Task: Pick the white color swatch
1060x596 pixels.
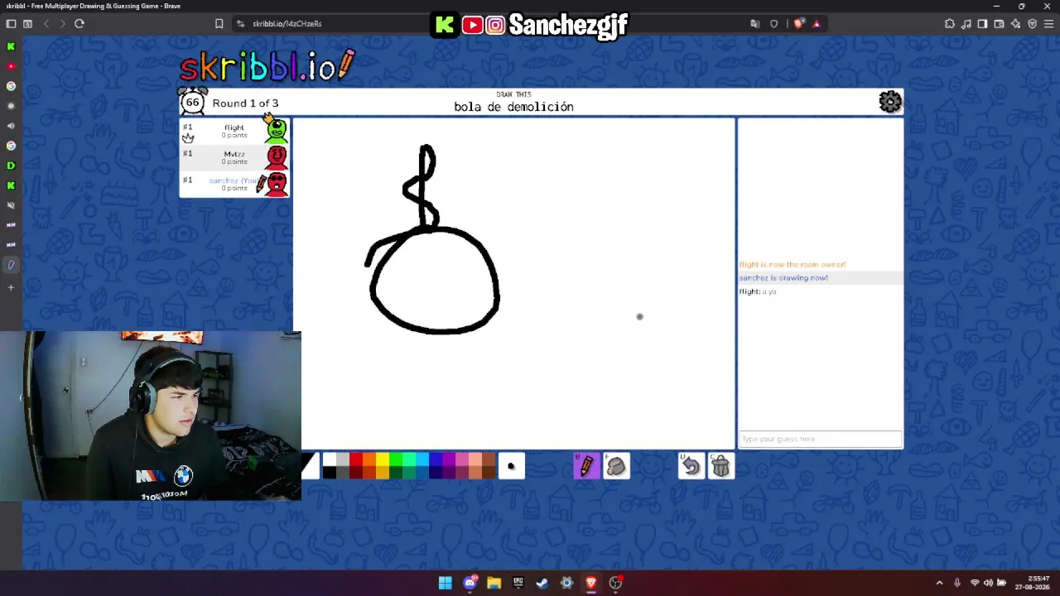Action: coord(330,459)
